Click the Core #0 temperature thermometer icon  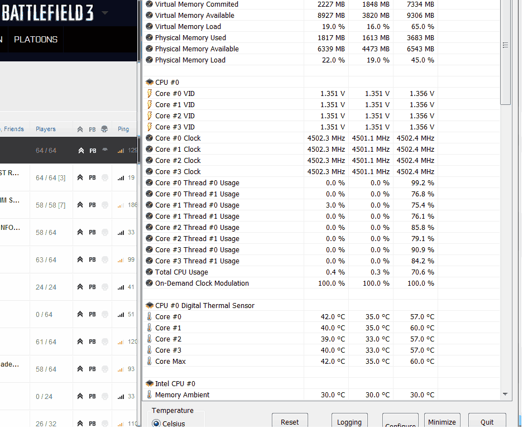click(150, 316)
